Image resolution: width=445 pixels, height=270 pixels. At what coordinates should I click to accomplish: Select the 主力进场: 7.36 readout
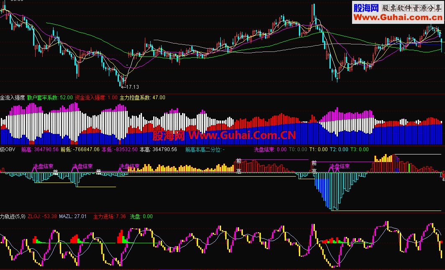point(110,216)
